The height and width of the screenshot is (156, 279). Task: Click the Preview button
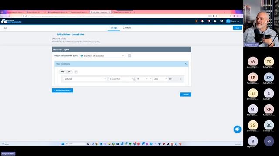point(185,94)
